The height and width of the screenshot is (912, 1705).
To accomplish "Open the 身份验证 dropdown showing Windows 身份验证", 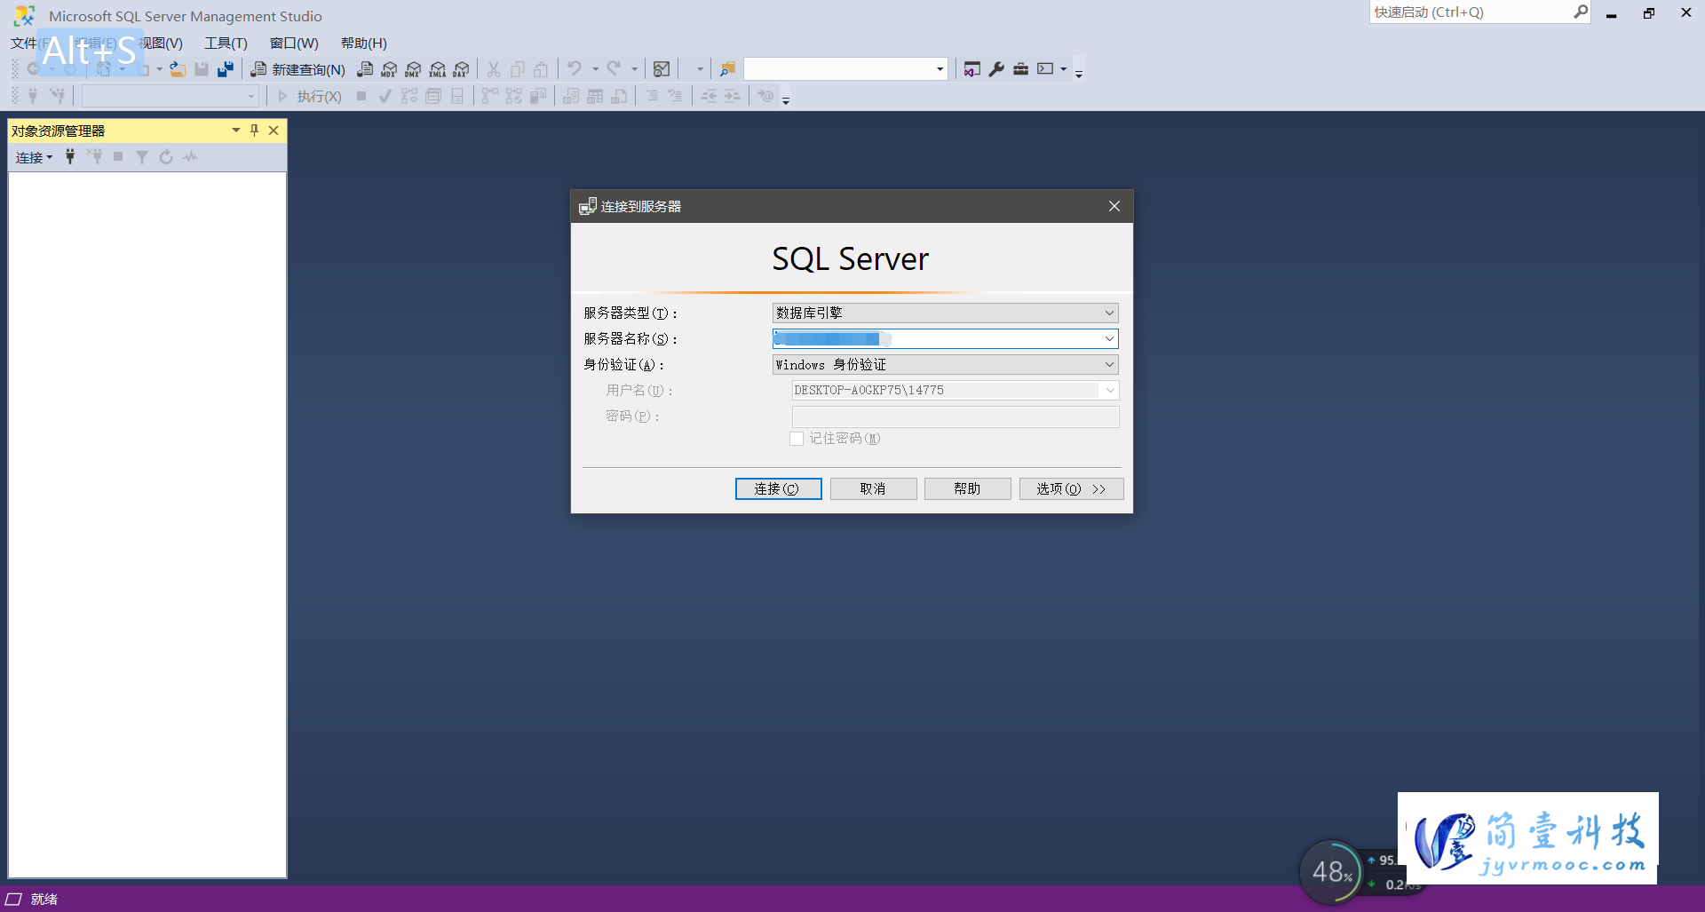I will [945, 364].
